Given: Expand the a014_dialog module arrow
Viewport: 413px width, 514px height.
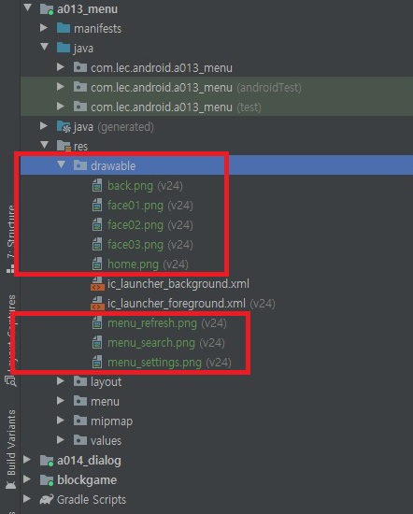Looking at the screenshot, I should (x=27, y=460).
